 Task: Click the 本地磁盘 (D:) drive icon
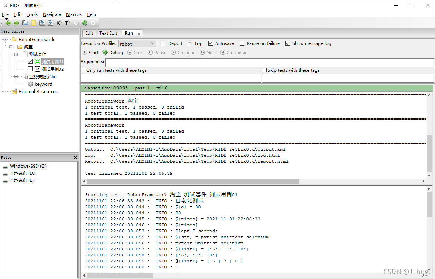point(6,174)
